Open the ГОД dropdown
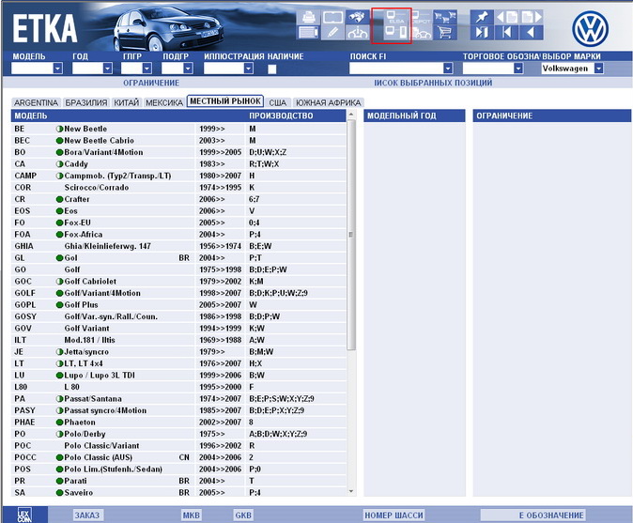 tap(107, 69)
